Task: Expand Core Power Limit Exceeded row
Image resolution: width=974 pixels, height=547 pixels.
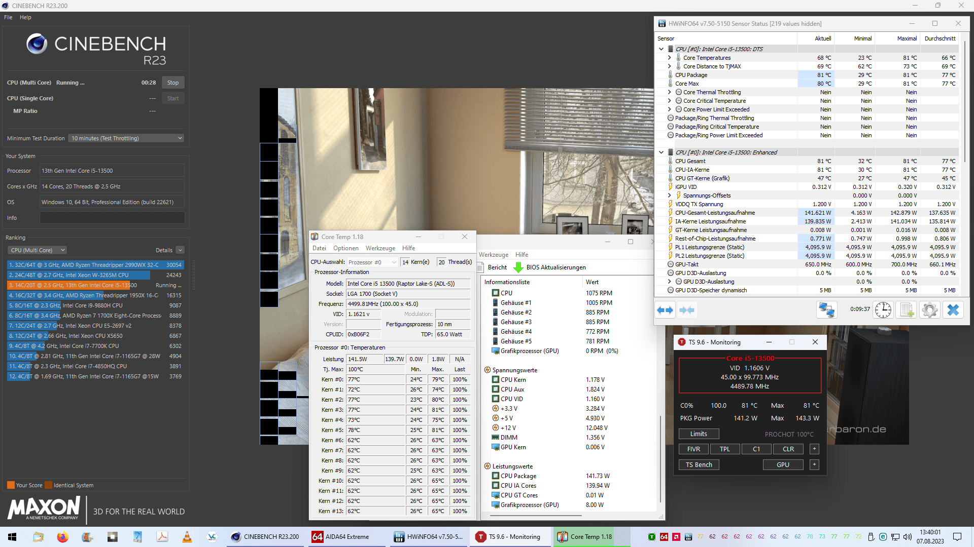Action: pyautogui.click(x=669, y=109)
